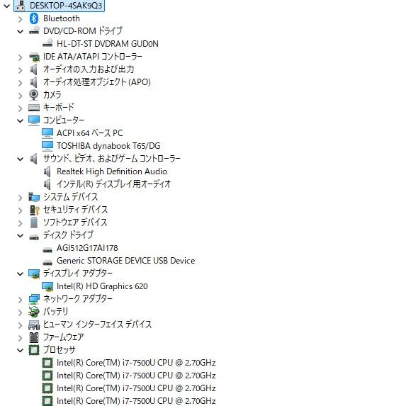Click drive icon for Generic STORAGE DEVICE USB
This screenshot has width=406, height=406.
coord(47,262)
